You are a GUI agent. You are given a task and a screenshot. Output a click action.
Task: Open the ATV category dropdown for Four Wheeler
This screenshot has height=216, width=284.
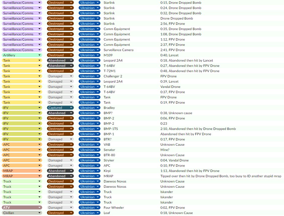click(x=22, y=207)
